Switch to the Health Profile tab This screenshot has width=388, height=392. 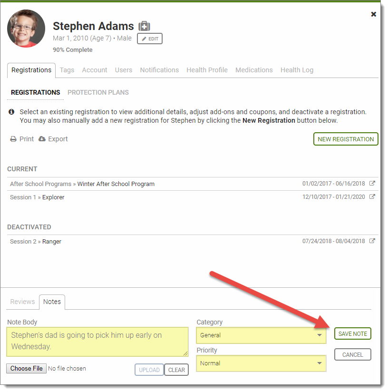[x=207, y=70]
